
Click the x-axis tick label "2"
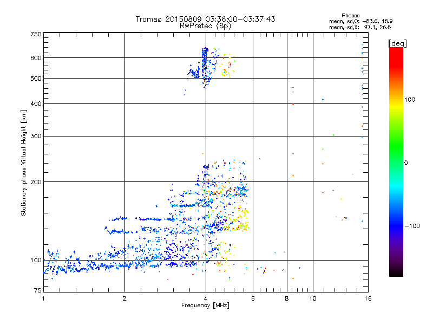(x=124, y=298)
